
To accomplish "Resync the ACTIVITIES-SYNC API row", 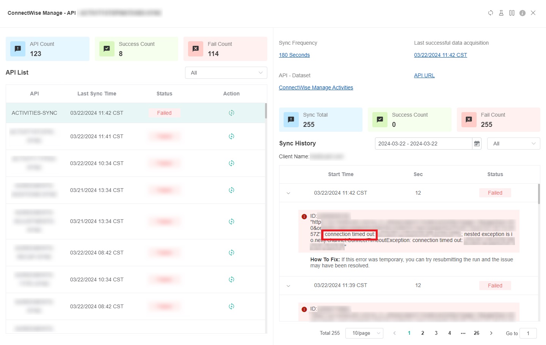I will click(x=231, y=113).
